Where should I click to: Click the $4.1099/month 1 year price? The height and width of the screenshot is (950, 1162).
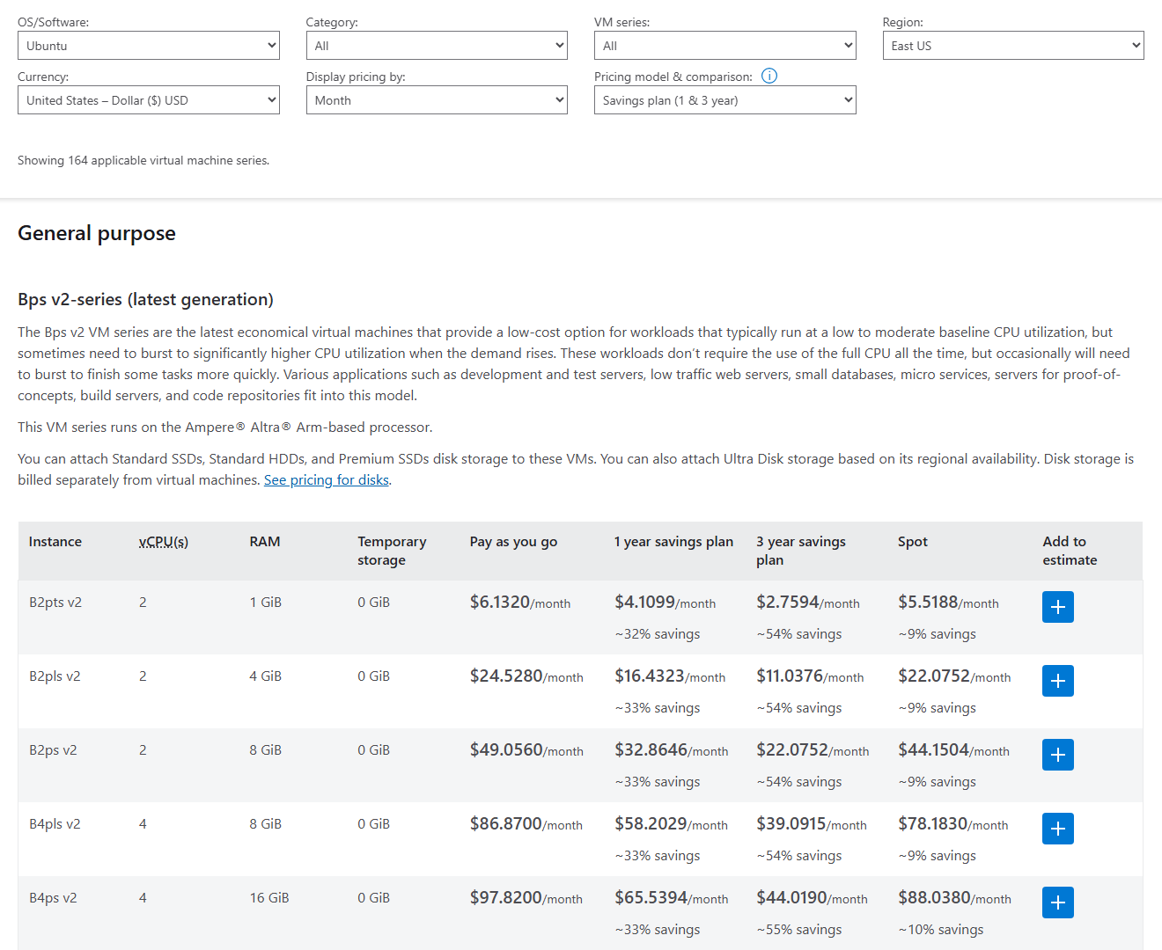point(666,603)
